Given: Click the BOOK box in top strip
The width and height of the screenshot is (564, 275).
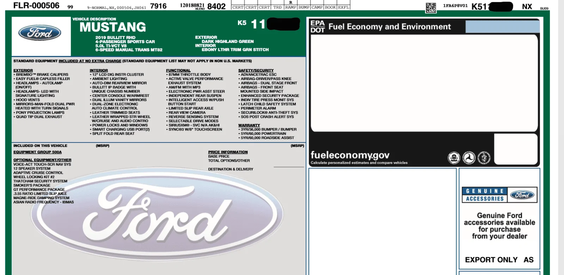Looking at the screenshot, I should point(330,7).
